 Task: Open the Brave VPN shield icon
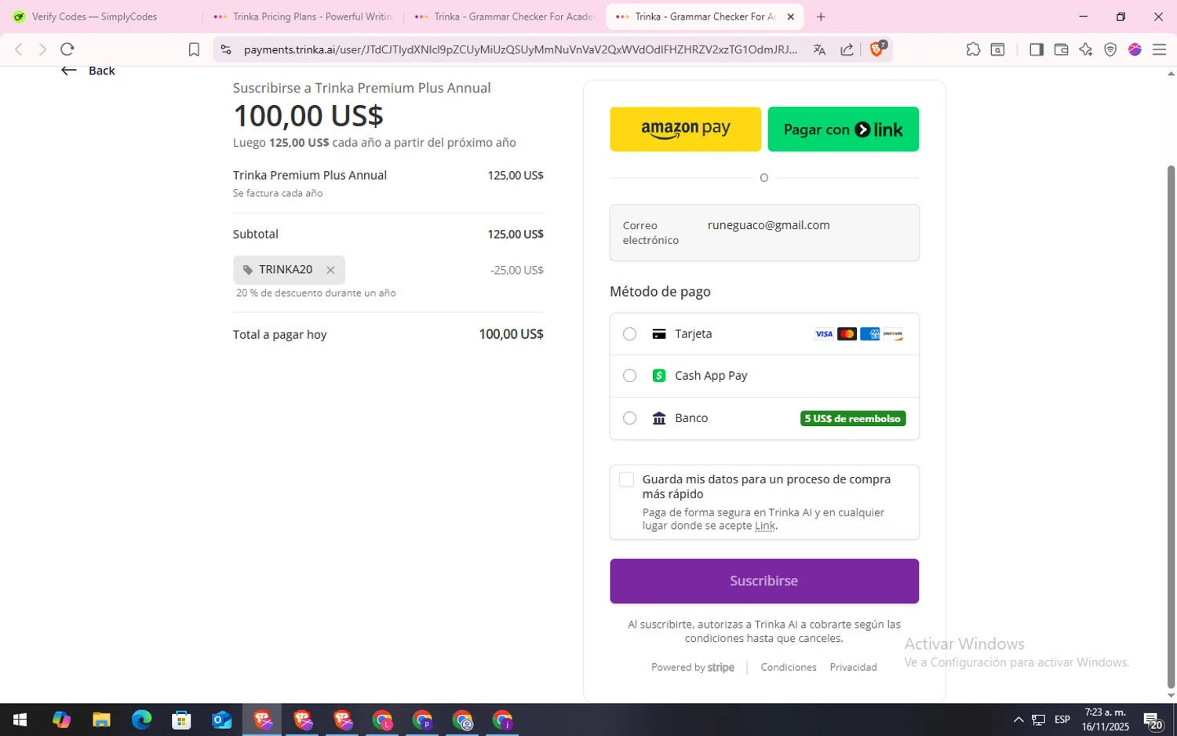click(x=1110, y=49)
